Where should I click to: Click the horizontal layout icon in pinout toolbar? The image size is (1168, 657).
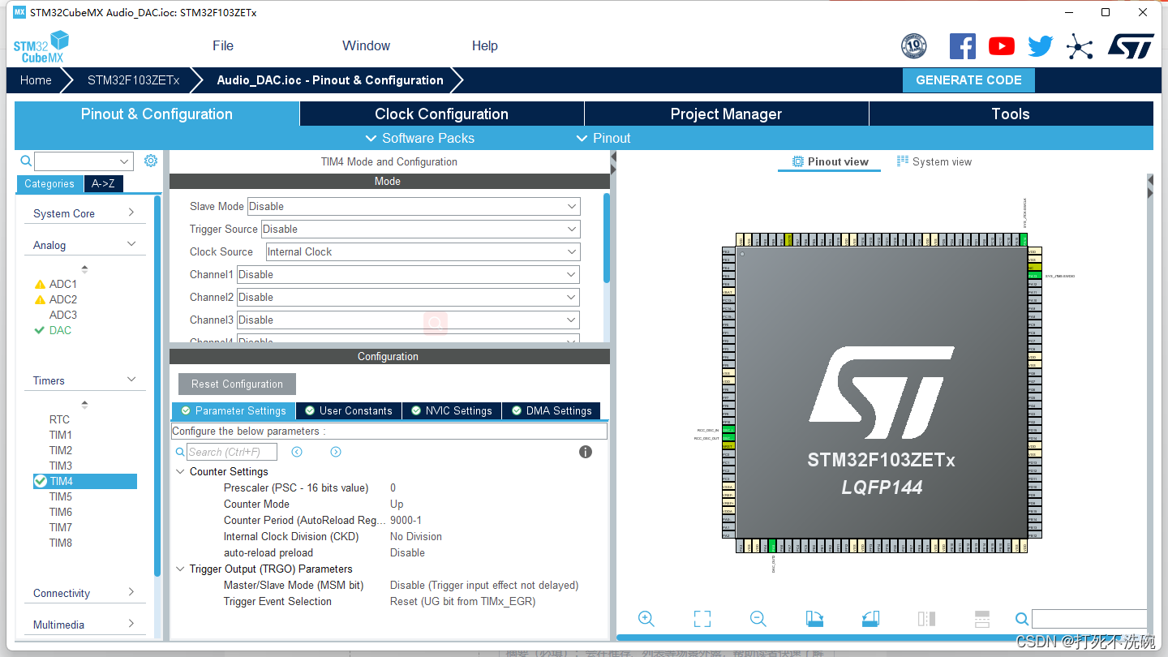(x=982, y=619)
